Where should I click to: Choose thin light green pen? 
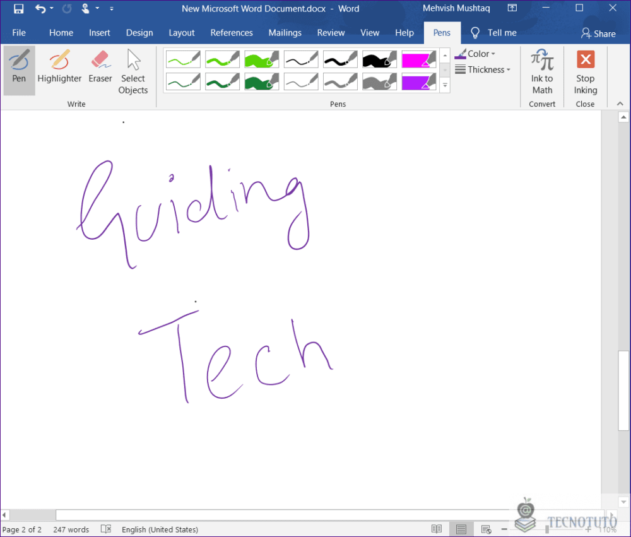click(183, 59)
